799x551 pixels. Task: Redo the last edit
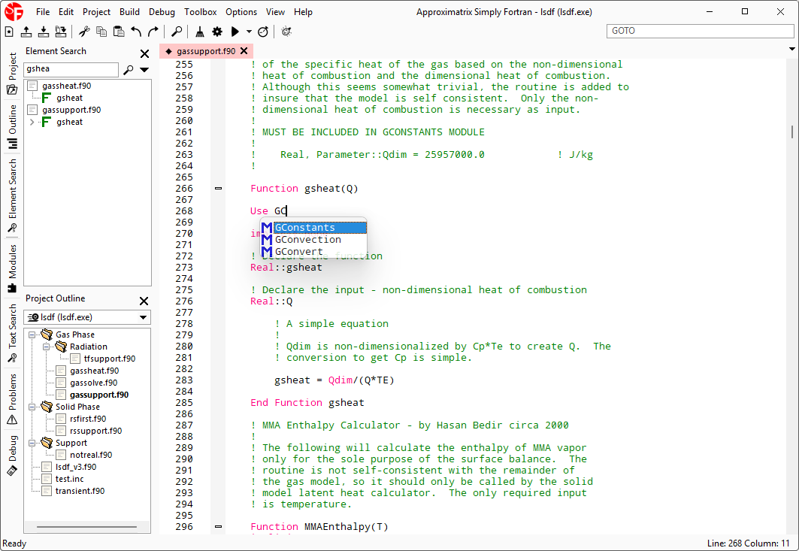tap(153, 32)
